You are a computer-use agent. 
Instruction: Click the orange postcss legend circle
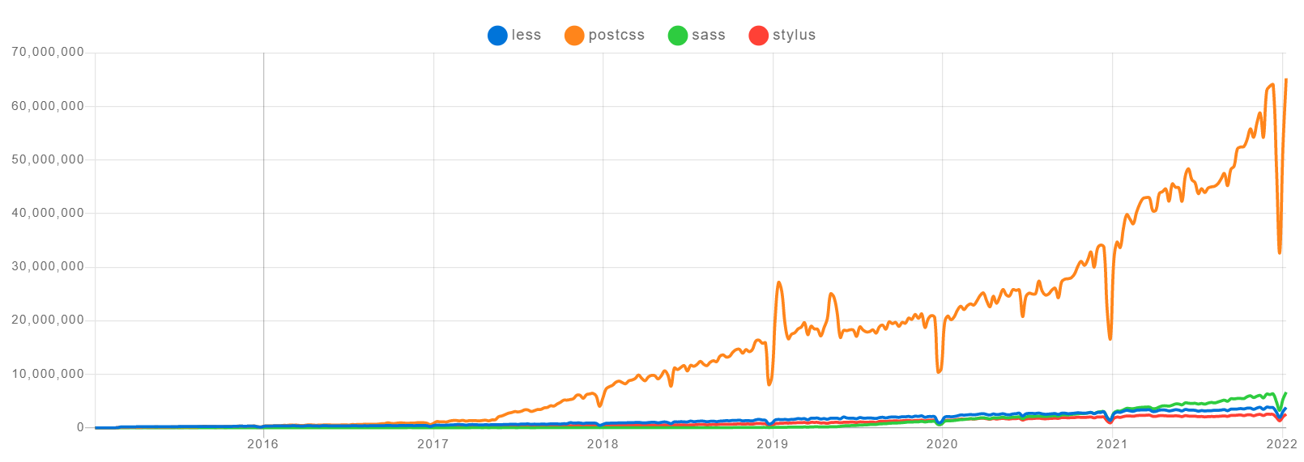(574, 36)
